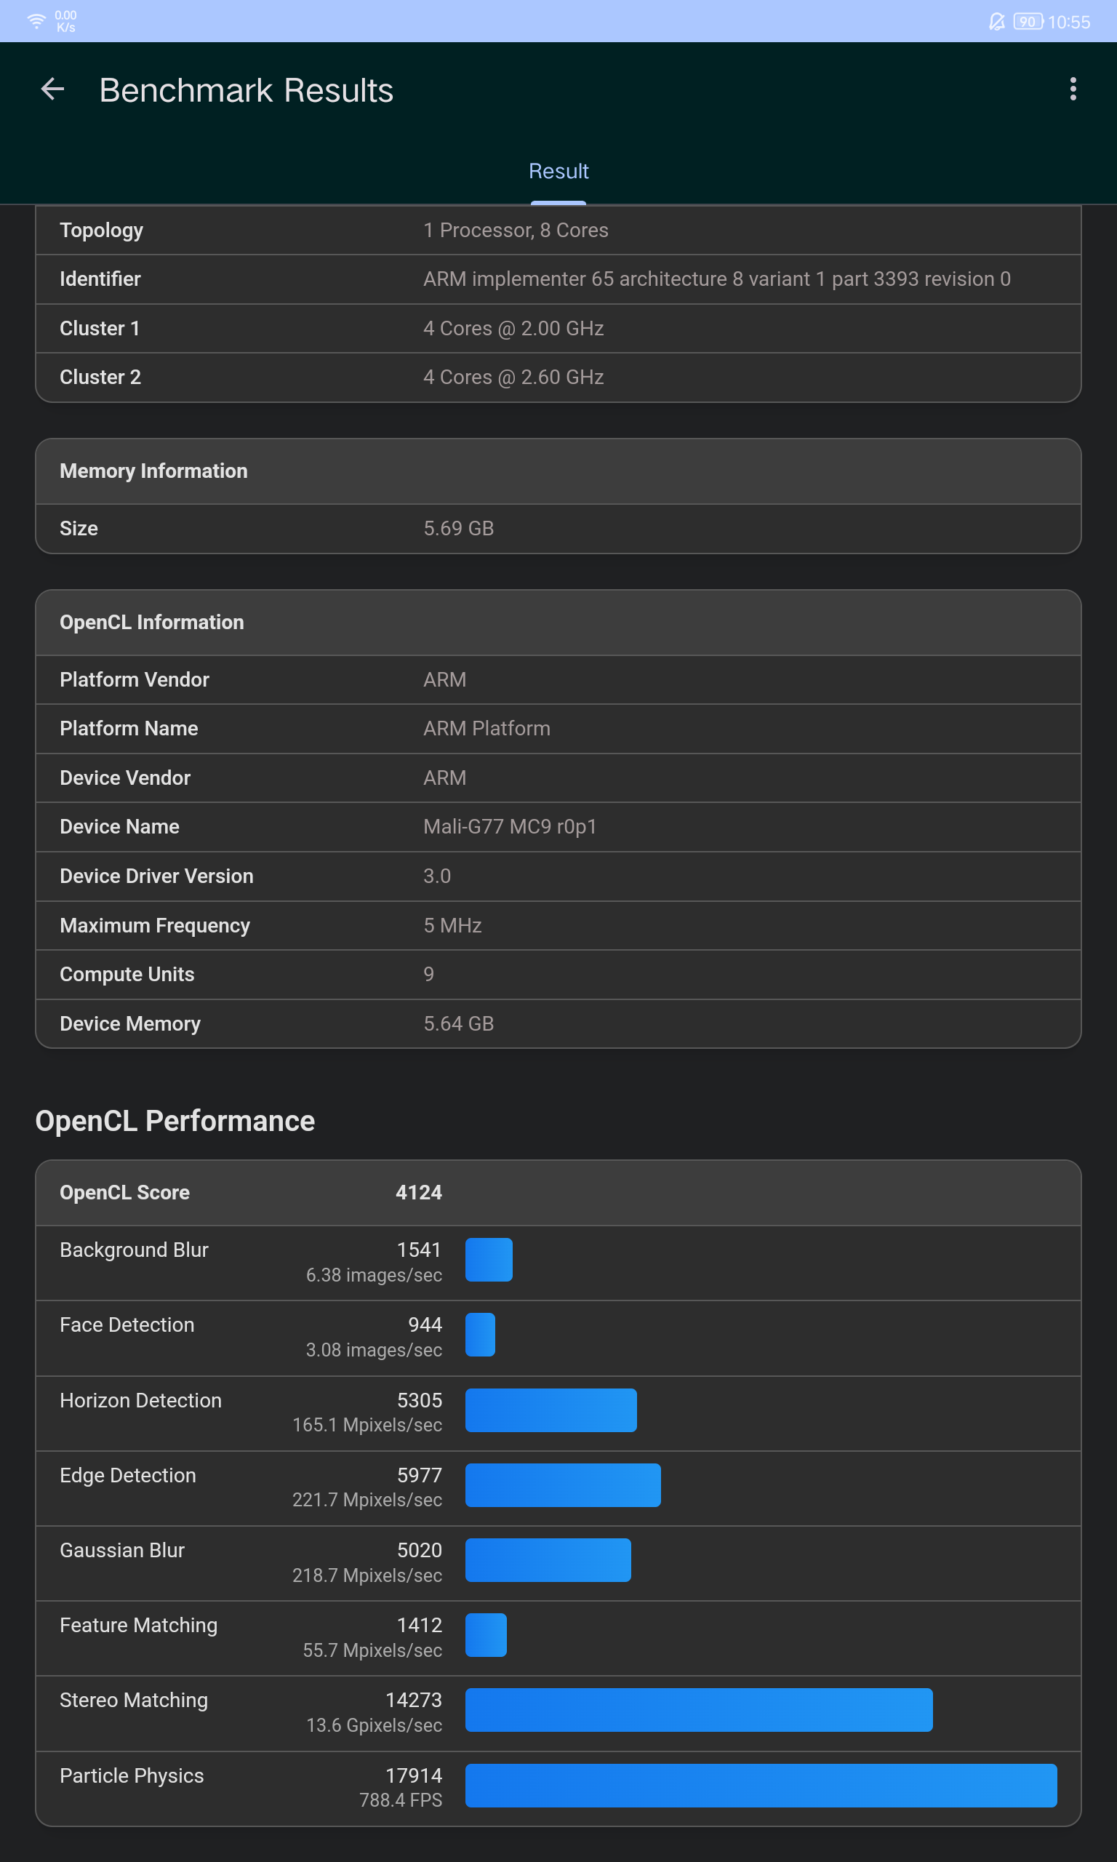Screen dimensions: 1117x1862
Task: Tap the '0.00 K/s' network speed indicator
Action: pos(65,21)
